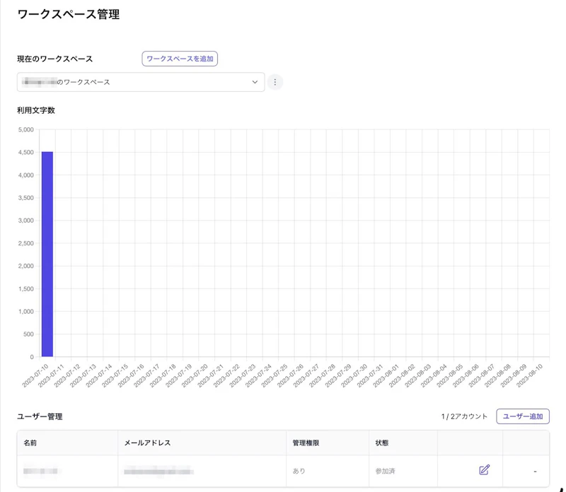The height and width of the screenshot is (492, 566).
Task: Click the dash in the table's last column
Action: 534,469
